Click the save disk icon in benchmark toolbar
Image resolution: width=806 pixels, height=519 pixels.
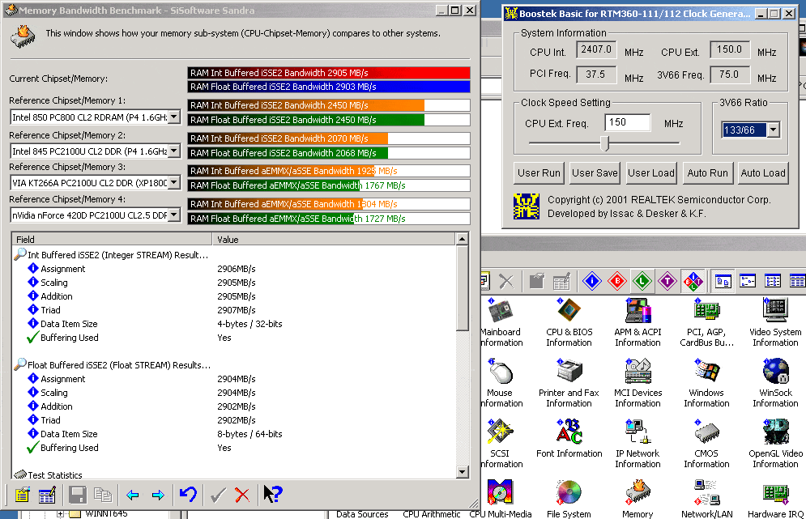(78, 495)
